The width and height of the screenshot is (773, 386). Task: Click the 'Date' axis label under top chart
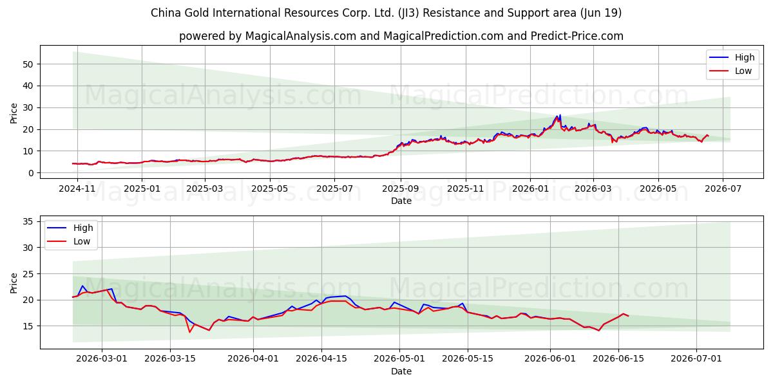[x=401, y=201]
